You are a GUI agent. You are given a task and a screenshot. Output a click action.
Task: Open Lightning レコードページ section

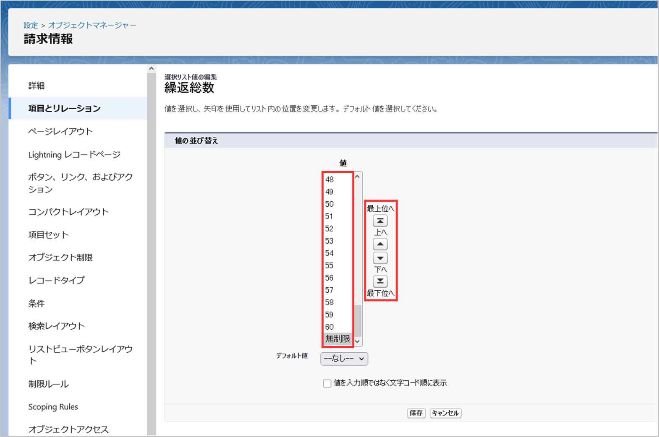[x=74, y=155]
